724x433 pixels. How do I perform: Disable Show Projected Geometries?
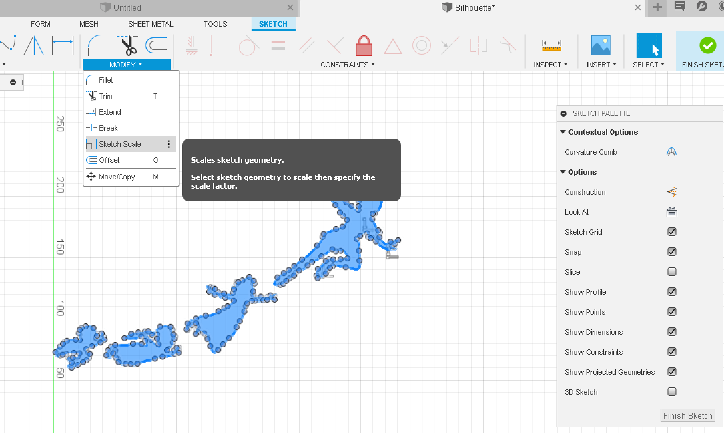pyautogui.click(x=672, y=372)
